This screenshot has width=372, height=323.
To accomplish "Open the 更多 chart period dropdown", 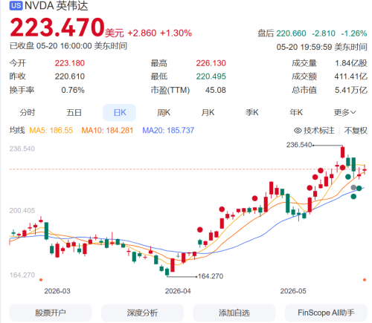I will (344, 113).
